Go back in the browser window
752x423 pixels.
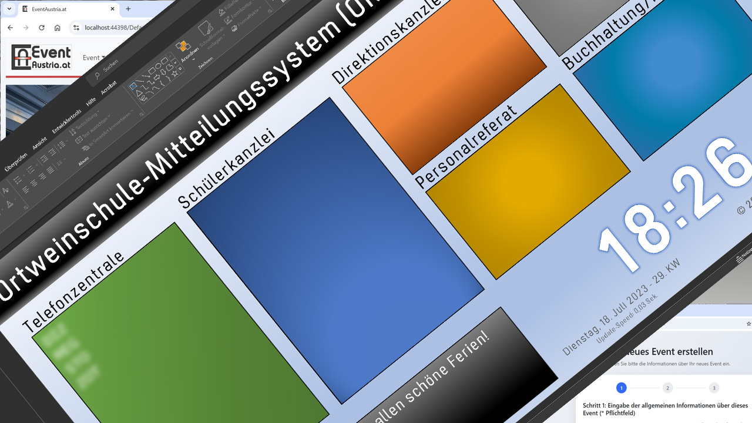click(10, 28)
